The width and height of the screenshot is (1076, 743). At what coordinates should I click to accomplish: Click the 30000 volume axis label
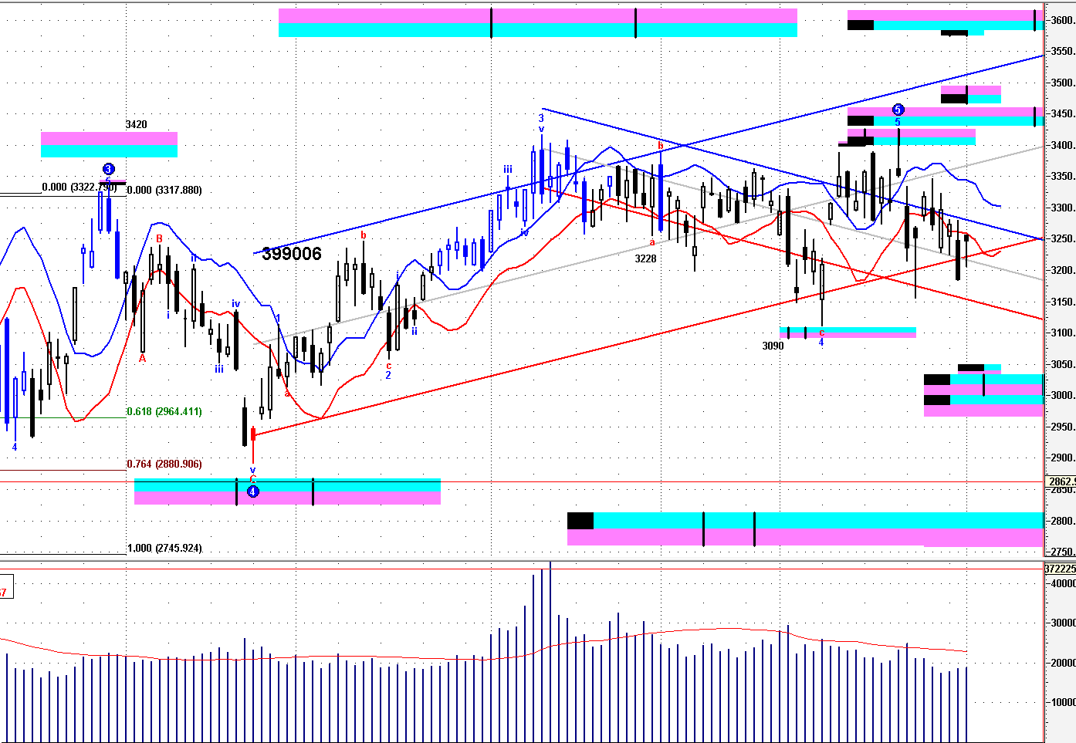(1063, 623)
